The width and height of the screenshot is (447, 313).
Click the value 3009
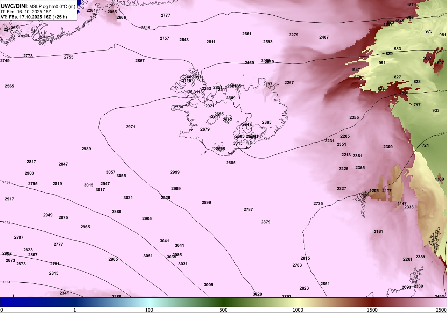click(x=208, y=285)
